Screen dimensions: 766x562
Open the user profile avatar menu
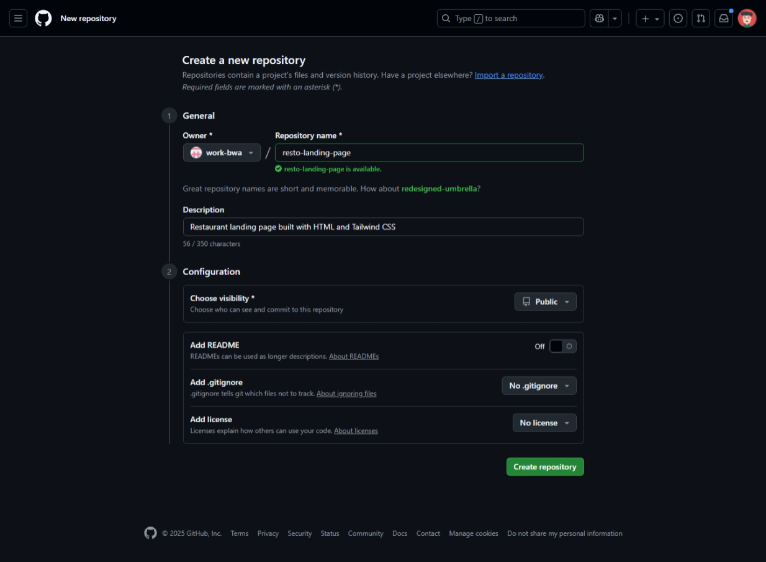pos(747,19)
